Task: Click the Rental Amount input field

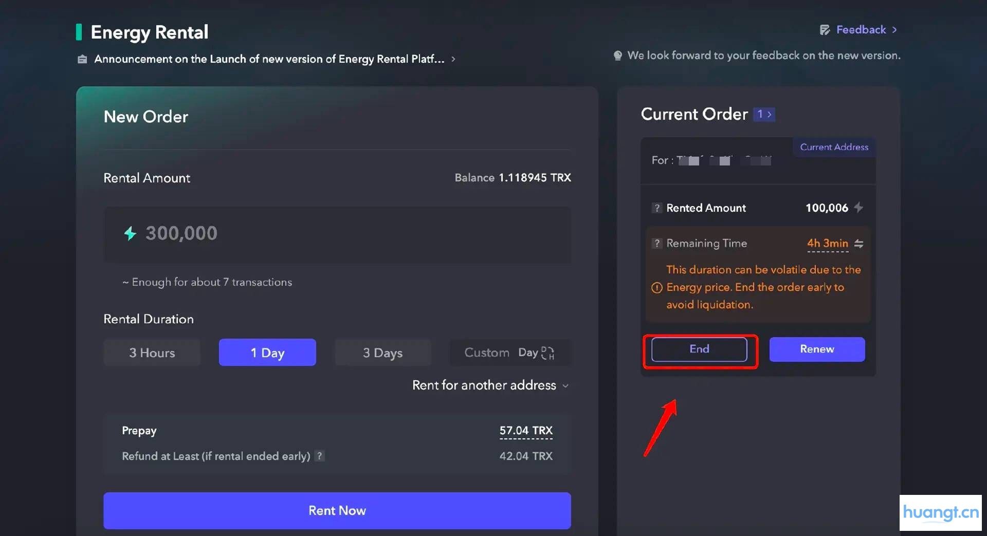Action: [337, 234]
